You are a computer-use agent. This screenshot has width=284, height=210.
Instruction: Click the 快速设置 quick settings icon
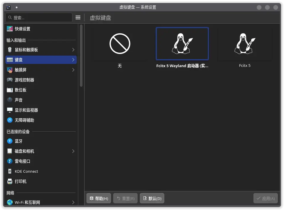[10, 29]
